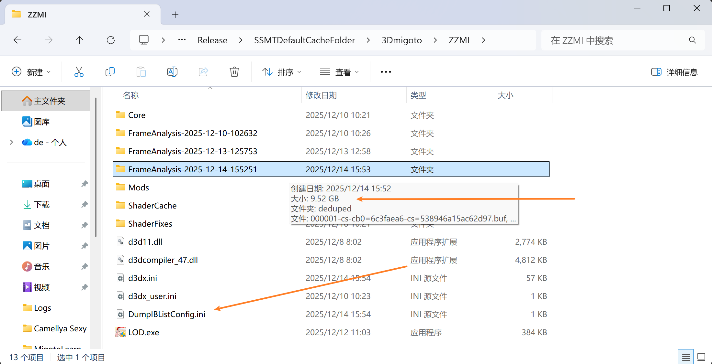Click the Delete trash icon

click(234, 72)
